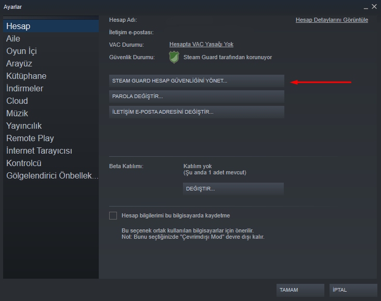The height and width of the screenshot is (301, 381).
Task: Open Gölgelendirici Önbellek settings
Action: (51, 175)
